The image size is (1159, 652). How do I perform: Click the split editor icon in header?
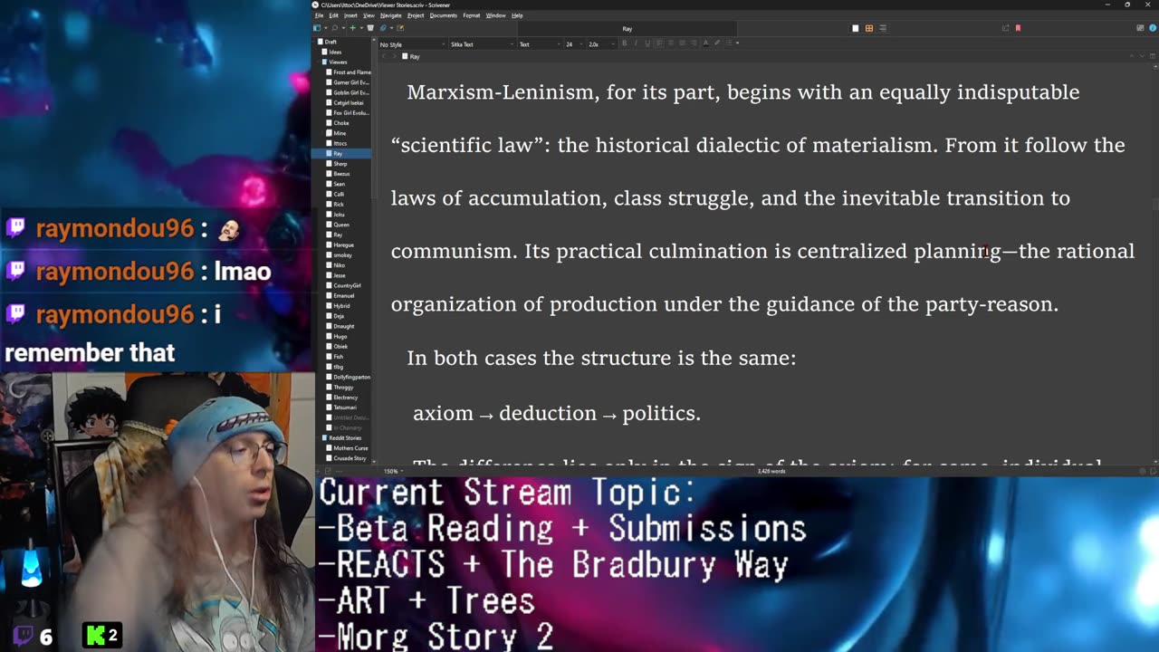[x=1153, y=56]
